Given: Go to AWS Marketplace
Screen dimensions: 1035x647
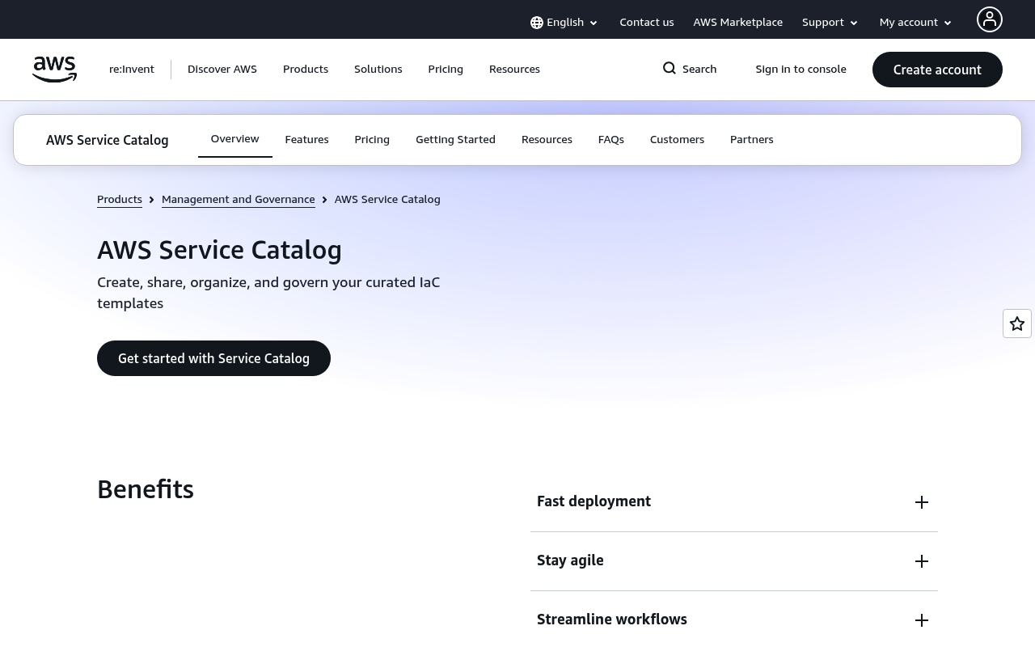Looking at the screenshot, I should (737, 23).
